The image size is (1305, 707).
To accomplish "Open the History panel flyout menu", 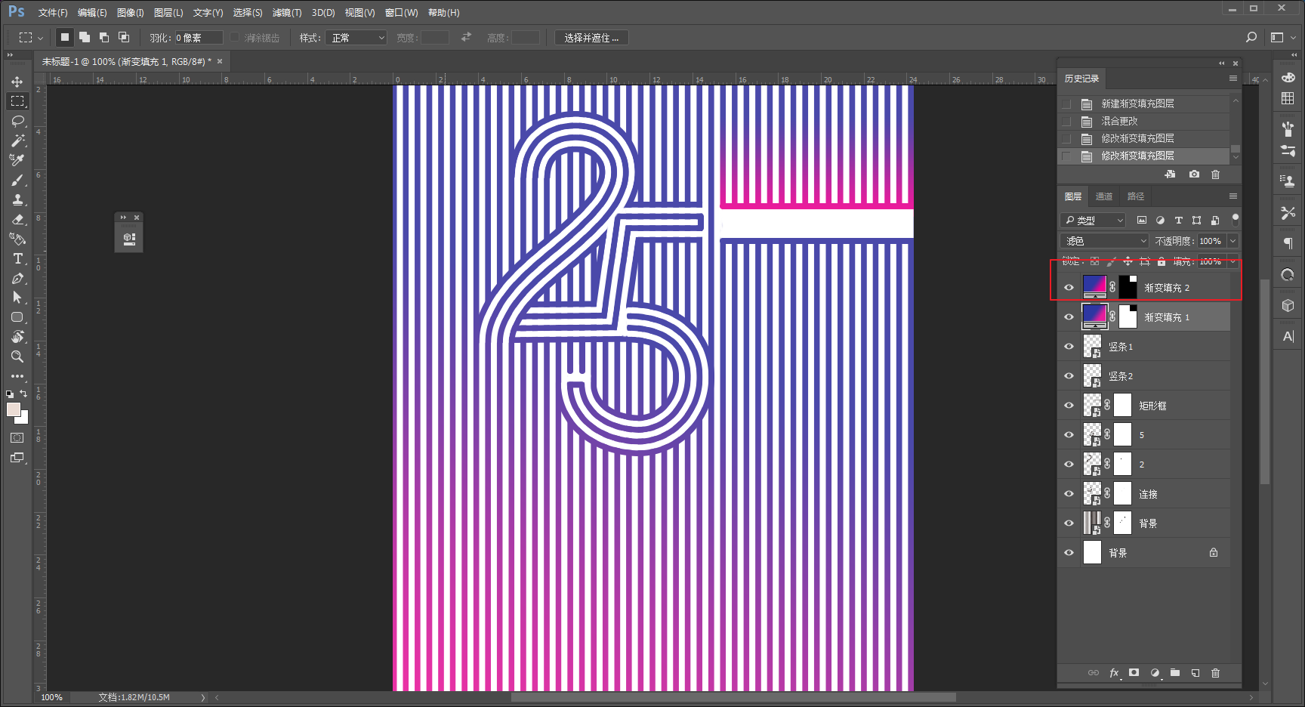I will point(1233,79).
